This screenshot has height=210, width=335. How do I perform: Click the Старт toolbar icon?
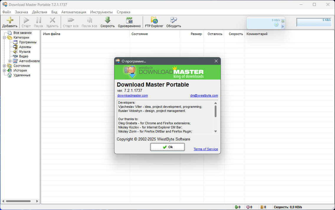(x=26, y=20)
